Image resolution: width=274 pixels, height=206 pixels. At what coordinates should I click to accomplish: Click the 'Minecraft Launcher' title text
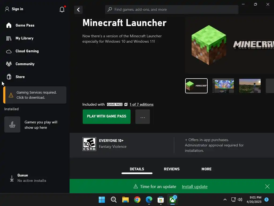[124, 23]
